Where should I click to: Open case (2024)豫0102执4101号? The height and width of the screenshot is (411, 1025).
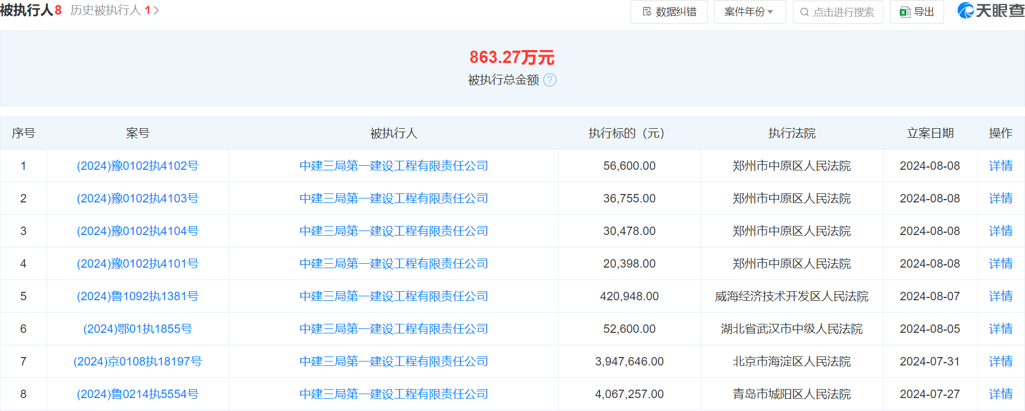pyautogui.click(x=138, y=264)
